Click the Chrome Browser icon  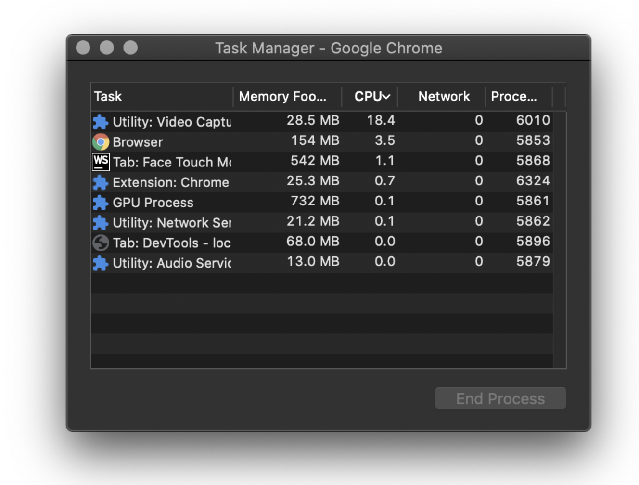(101, 142)
